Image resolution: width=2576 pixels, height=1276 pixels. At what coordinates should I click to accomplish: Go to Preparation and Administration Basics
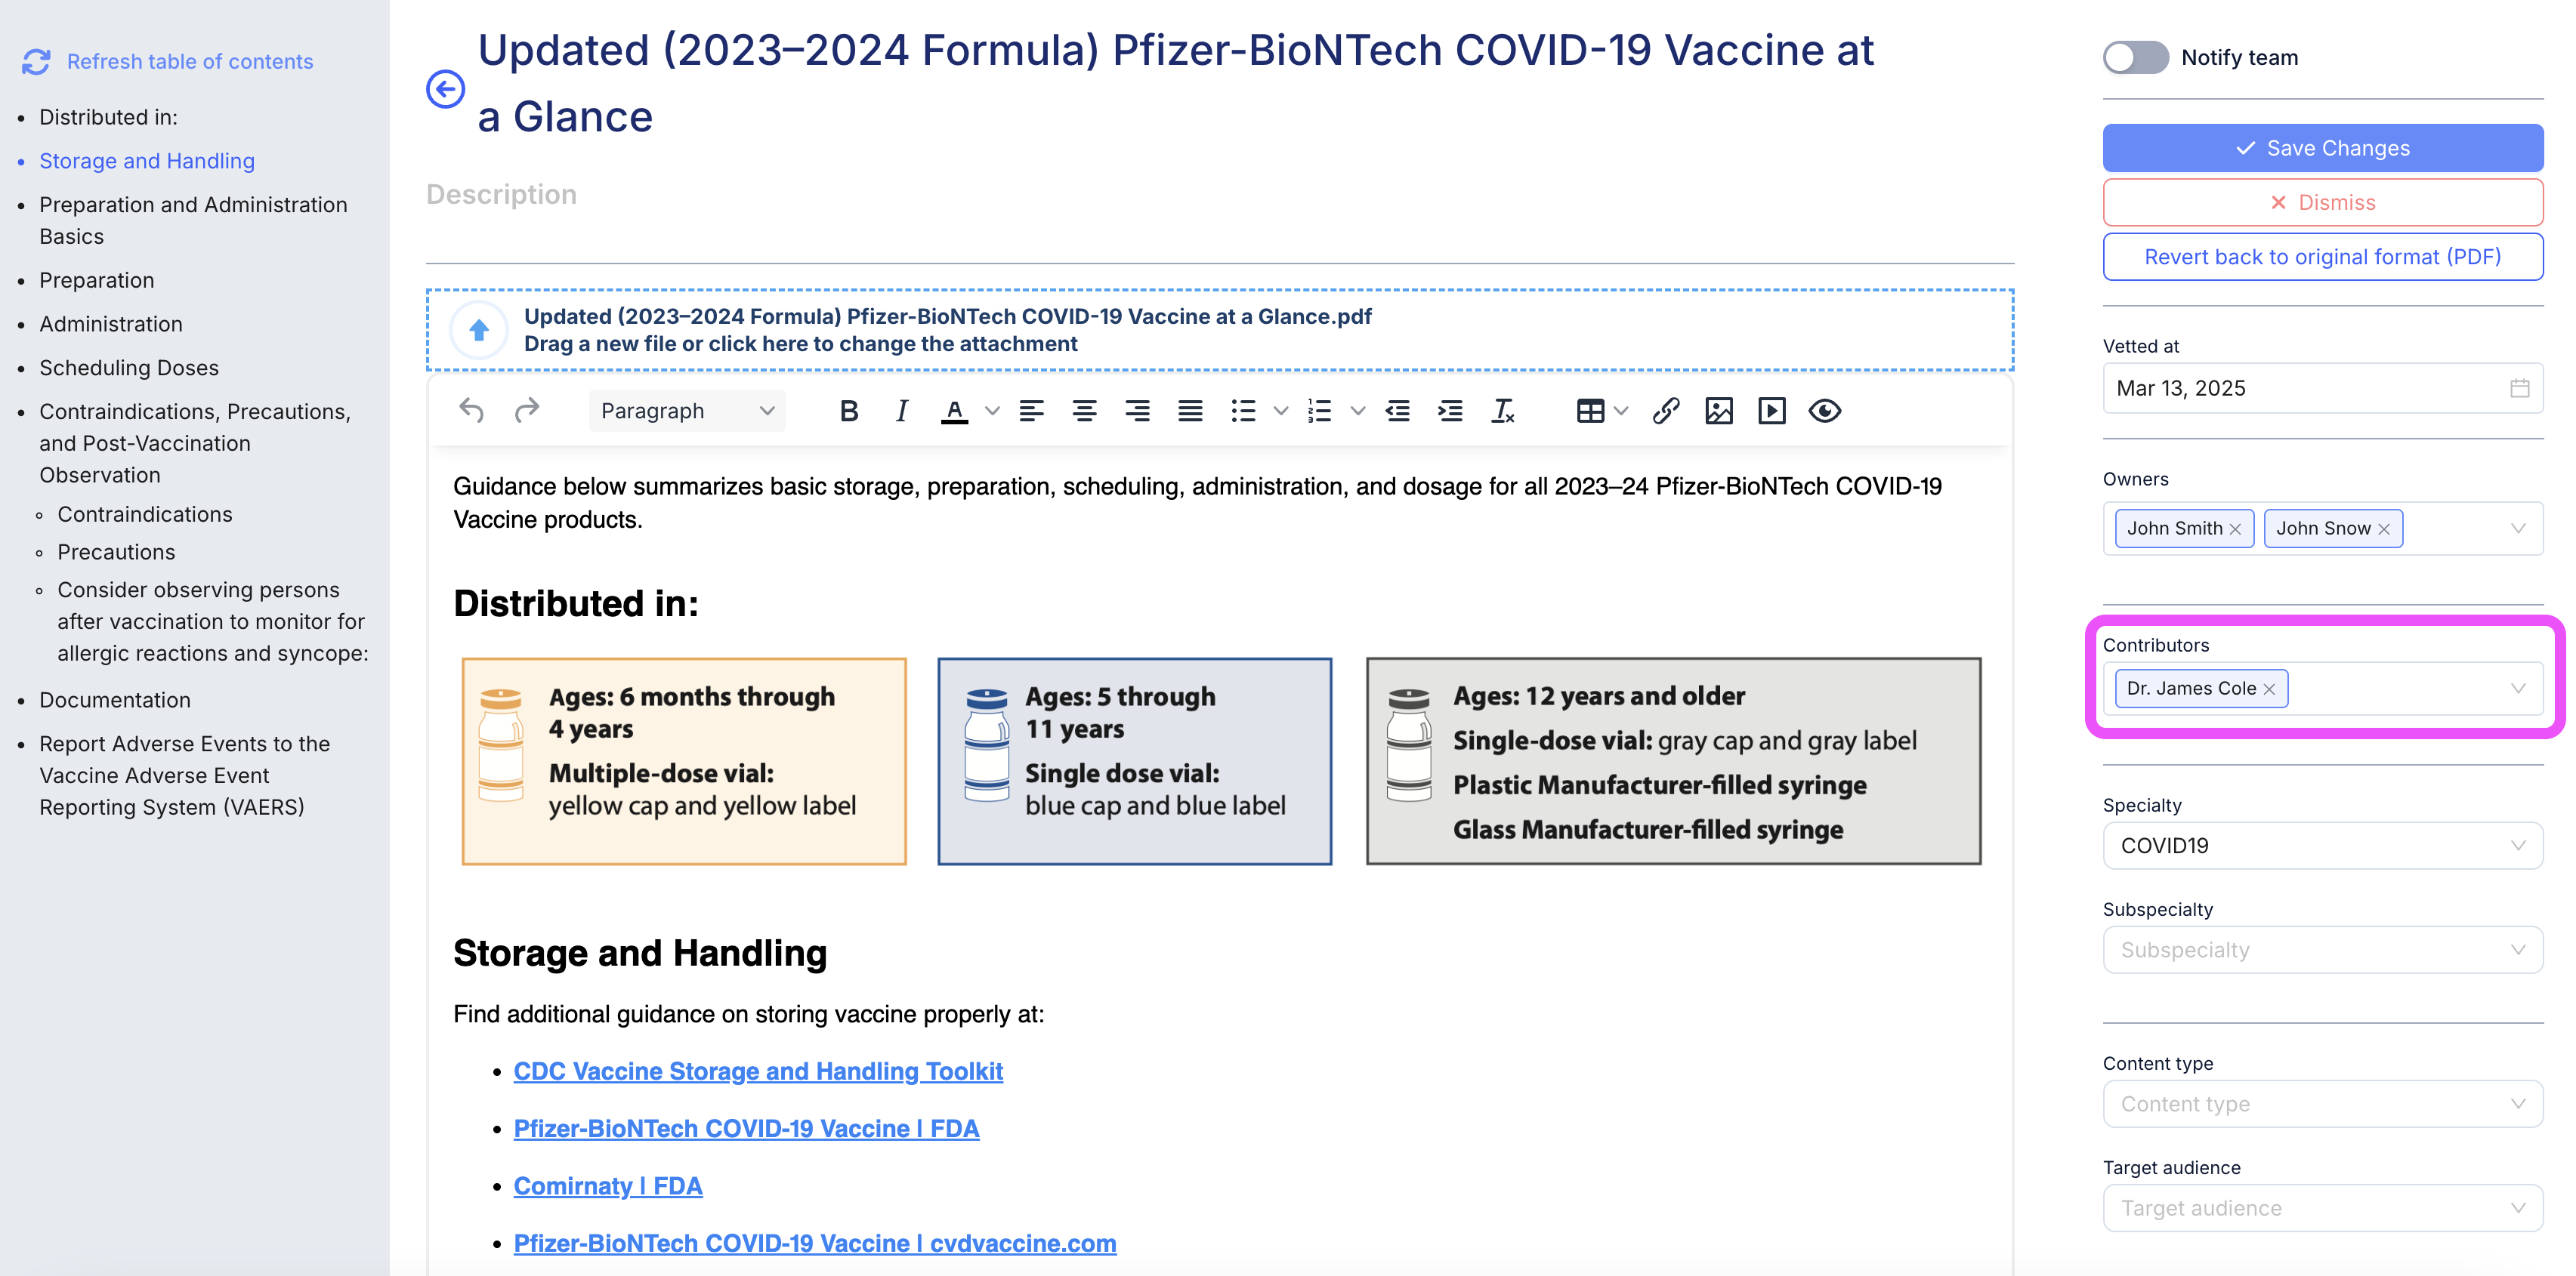click(x=193, y=220)
